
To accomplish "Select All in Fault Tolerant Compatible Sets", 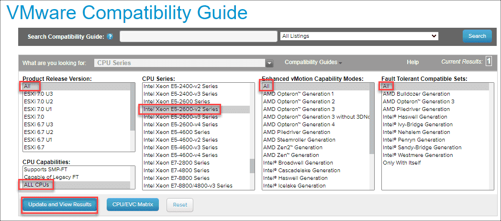I will (x=435, y=86).
